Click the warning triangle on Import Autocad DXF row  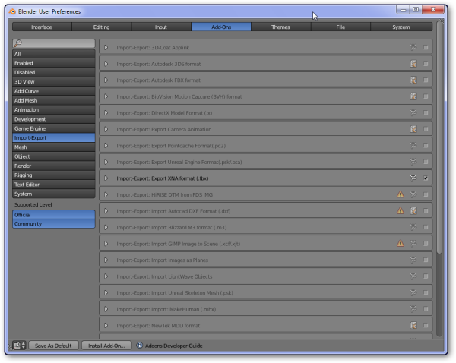tap(401, 210)
